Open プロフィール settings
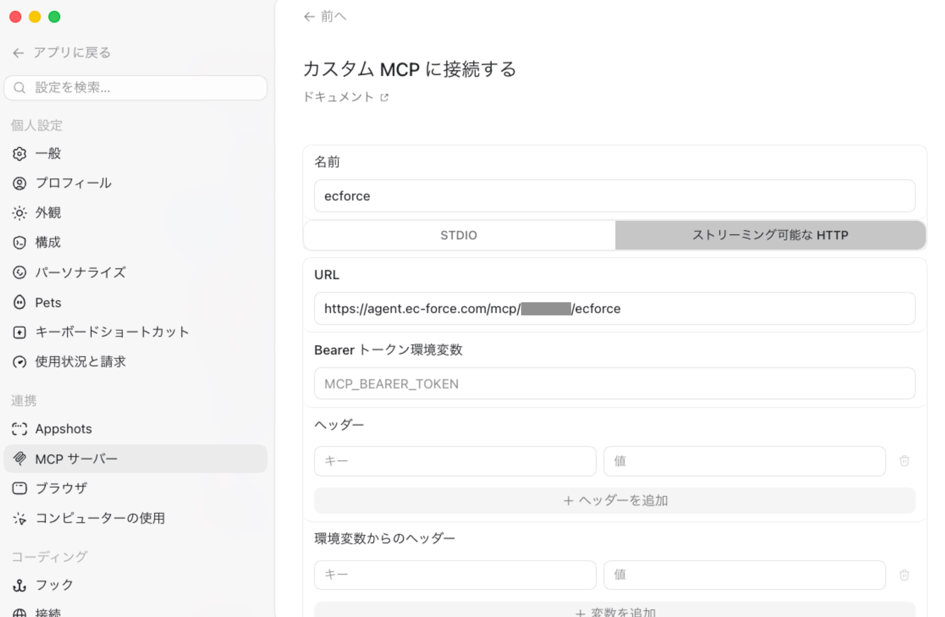This screenshot has width=945, height=617. point(135,183)
